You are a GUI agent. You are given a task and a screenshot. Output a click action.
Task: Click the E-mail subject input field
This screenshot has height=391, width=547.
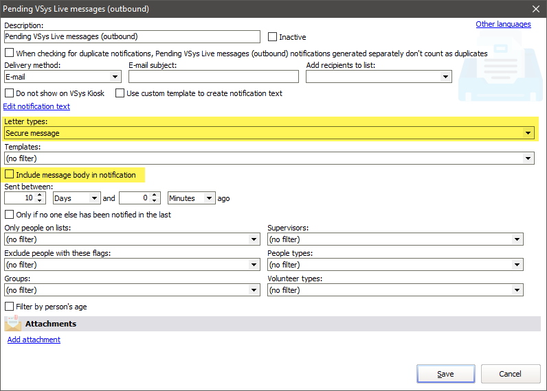click(213, 77)
